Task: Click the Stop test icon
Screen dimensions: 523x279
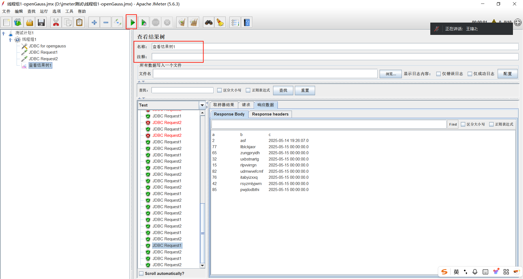Action: [156, 22]
